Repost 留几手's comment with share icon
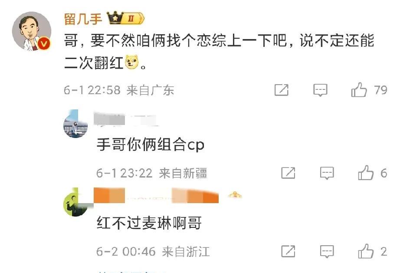The height and width of the screenshot is (273, 400). pos(282,90)
